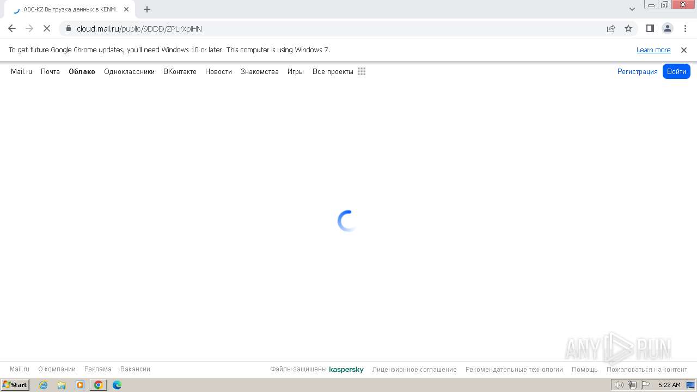View site info via the lock icon

click(69, 28)
